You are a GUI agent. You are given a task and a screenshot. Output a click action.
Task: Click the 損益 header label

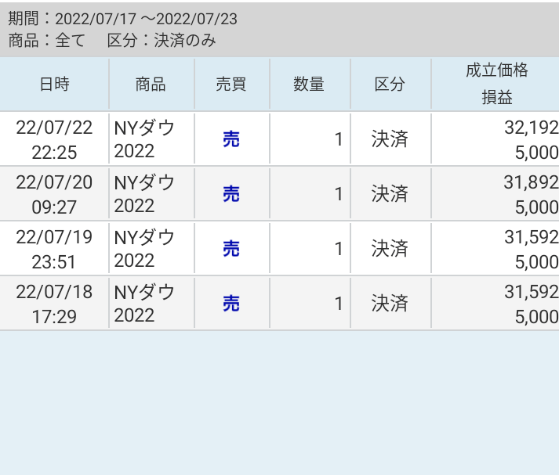(x=496, y=98)
